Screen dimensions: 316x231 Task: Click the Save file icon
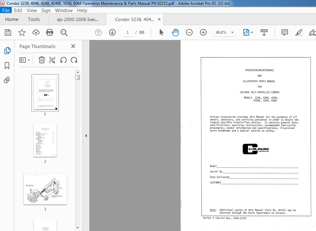[8, 32]
